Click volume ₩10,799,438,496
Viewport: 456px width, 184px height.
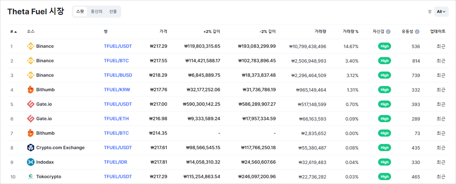(x=308, y=46)
